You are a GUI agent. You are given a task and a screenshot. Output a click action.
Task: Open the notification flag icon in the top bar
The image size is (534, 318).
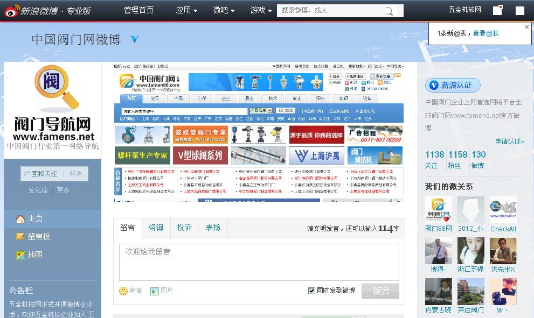click(x=498, y=10)
